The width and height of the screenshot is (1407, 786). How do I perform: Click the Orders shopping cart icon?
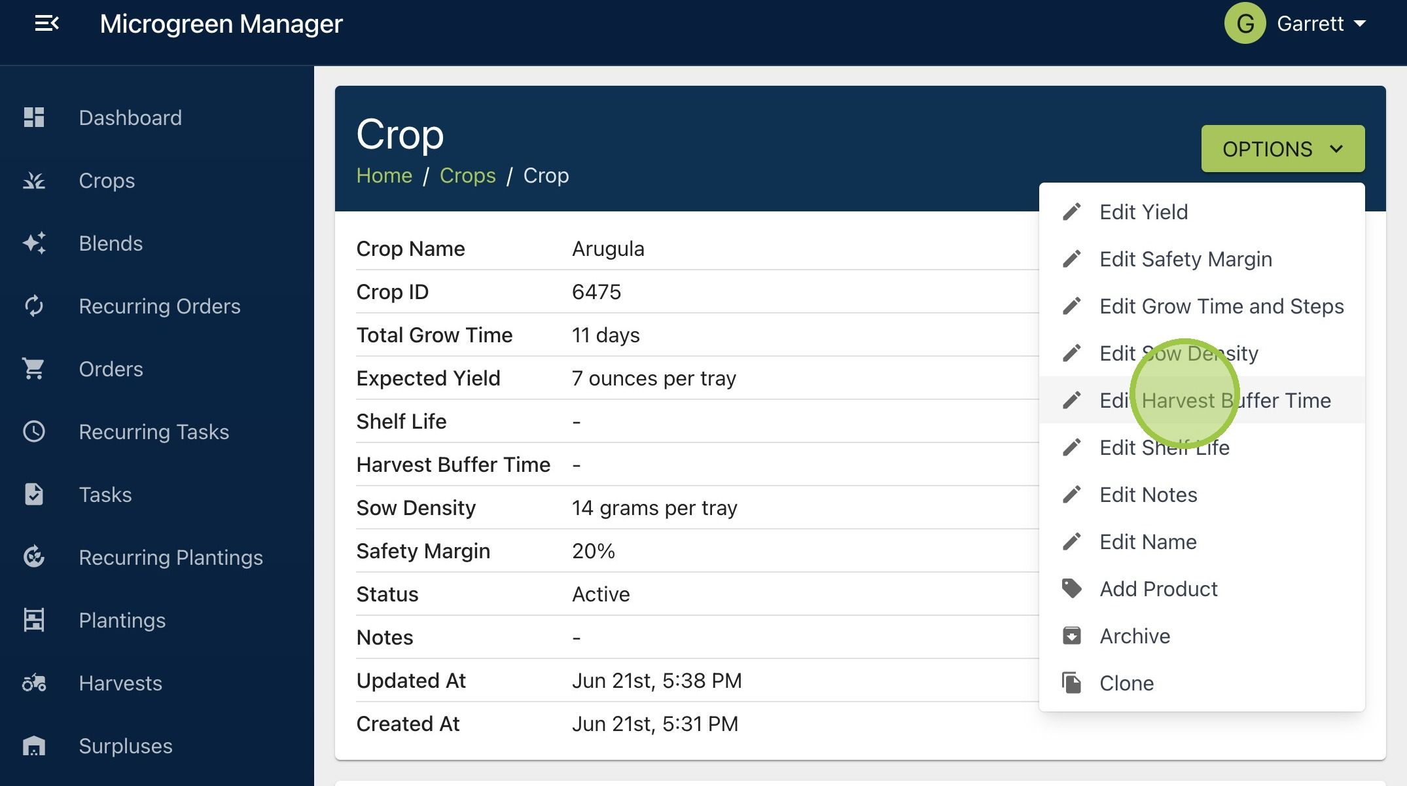(34, 368)
